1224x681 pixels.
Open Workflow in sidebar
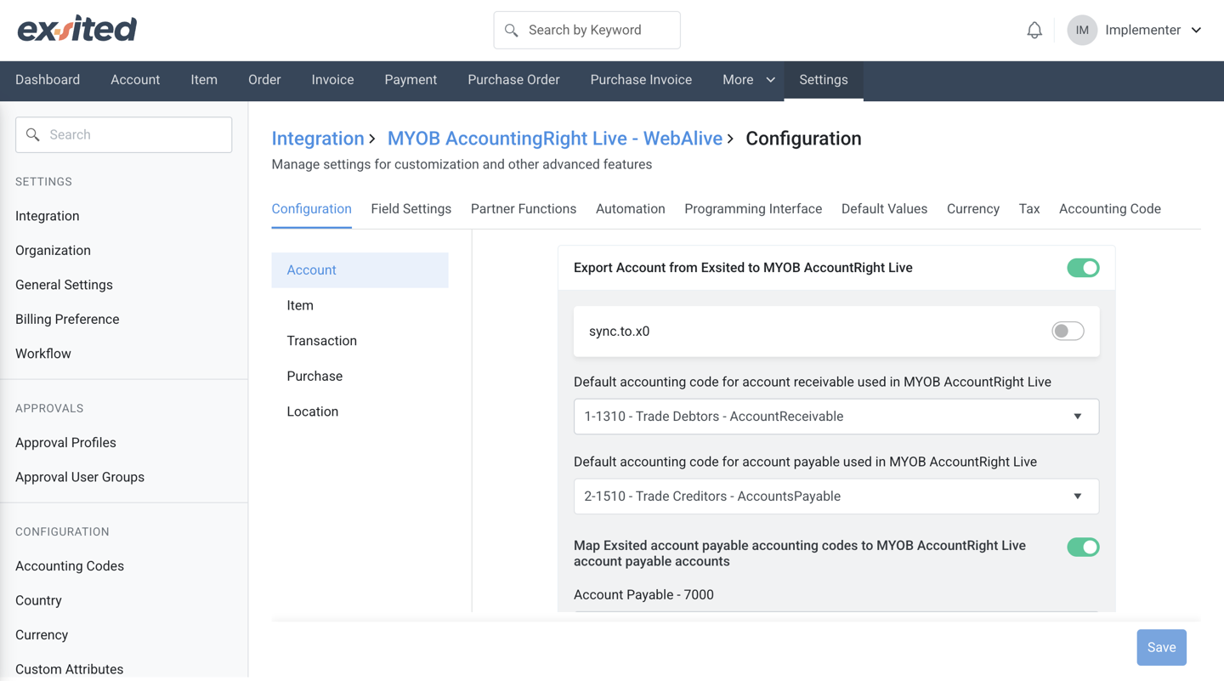pyautogui.click(x=43, y=354)
